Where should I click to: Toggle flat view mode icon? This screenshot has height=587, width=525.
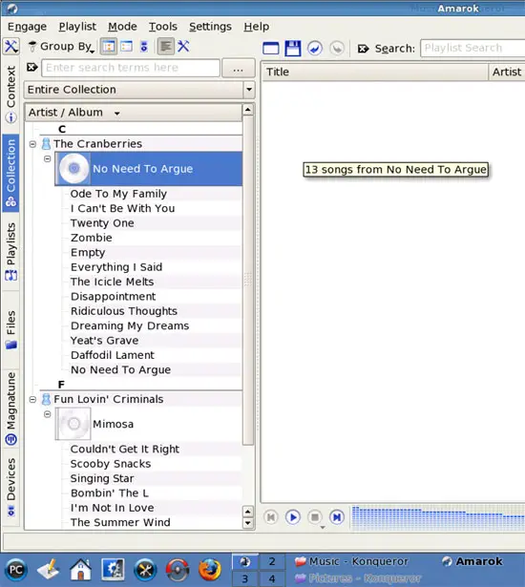(126, 47)
